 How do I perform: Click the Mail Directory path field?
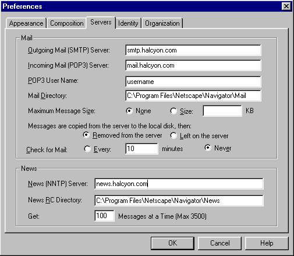[193, 96]
